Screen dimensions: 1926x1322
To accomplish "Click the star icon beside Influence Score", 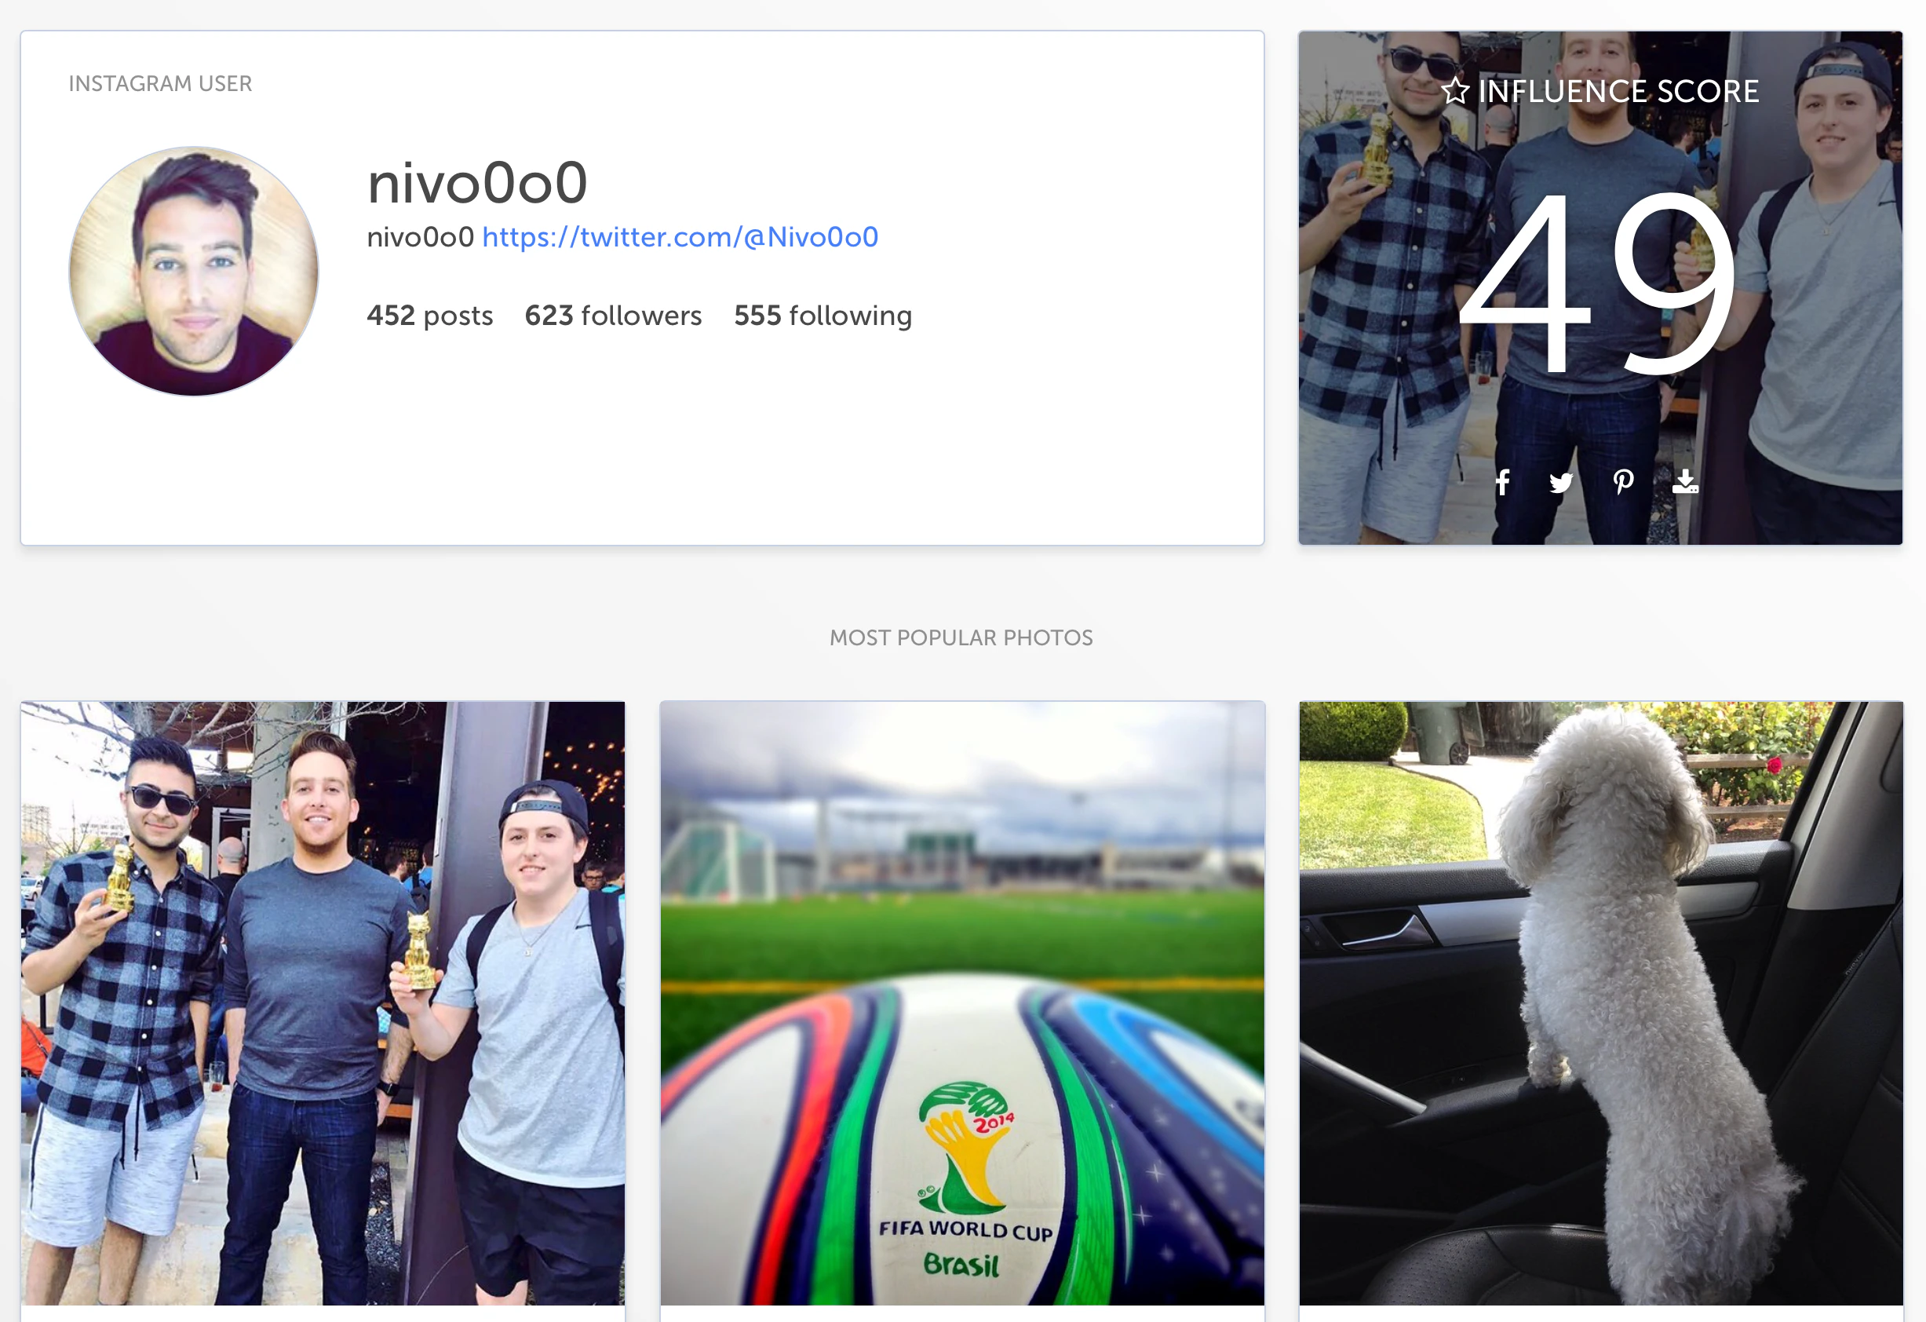I will coord(1455,90).
